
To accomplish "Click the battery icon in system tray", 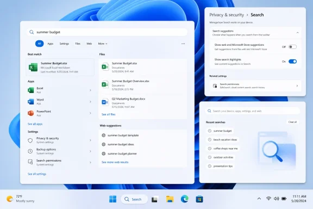I will [x=284, y=199].
